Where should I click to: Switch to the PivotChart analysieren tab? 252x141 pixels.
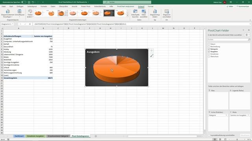(x=126, y=6)
